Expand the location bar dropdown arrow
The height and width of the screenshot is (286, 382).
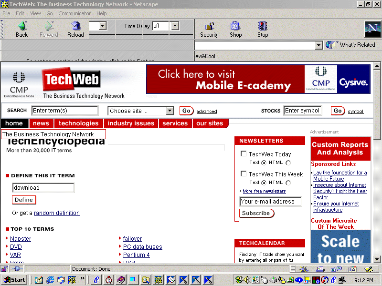pos(318,45)
